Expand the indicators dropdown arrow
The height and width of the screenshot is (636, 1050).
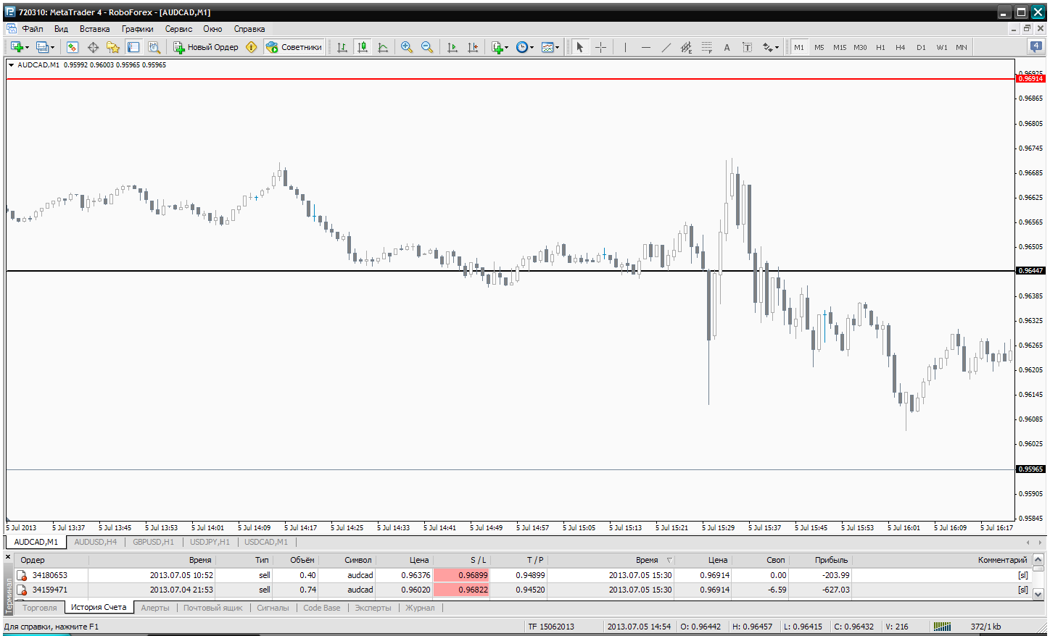[506, 48]
